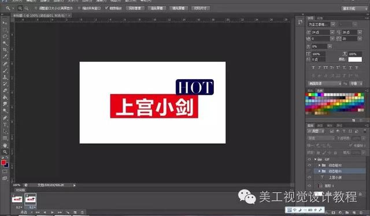
Task: Click Faux Bold in Character panel
Action: pos(313,68)
